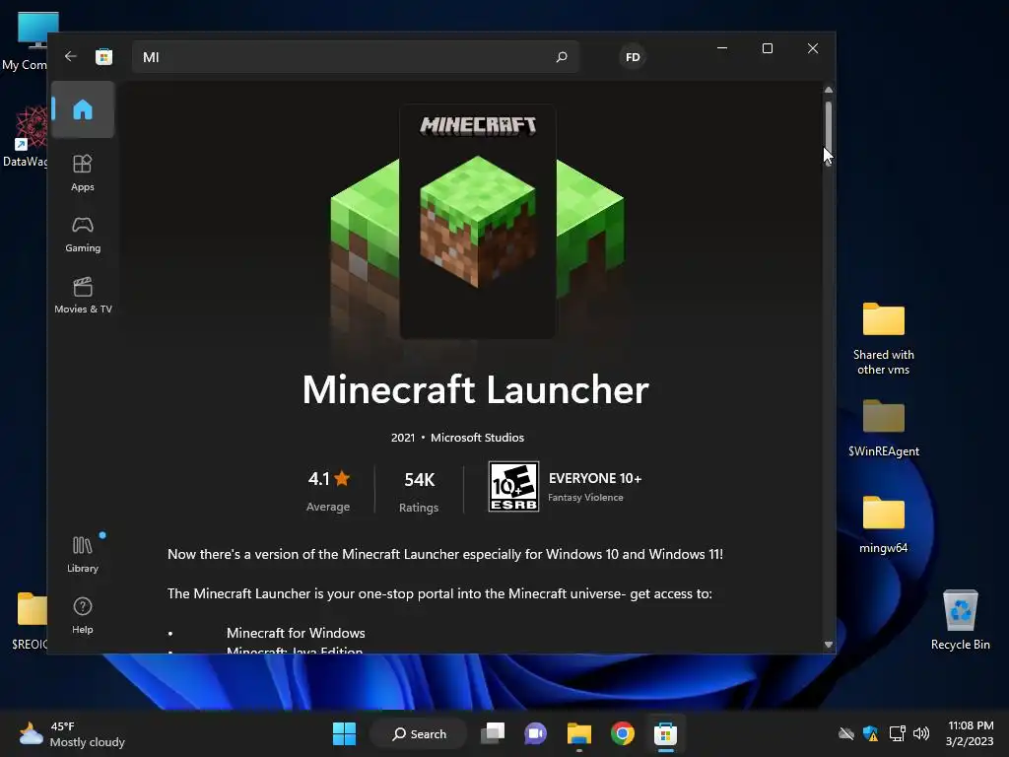Go to Home in Store sidebar
The image size is (1009, 757).
(83, 109)
